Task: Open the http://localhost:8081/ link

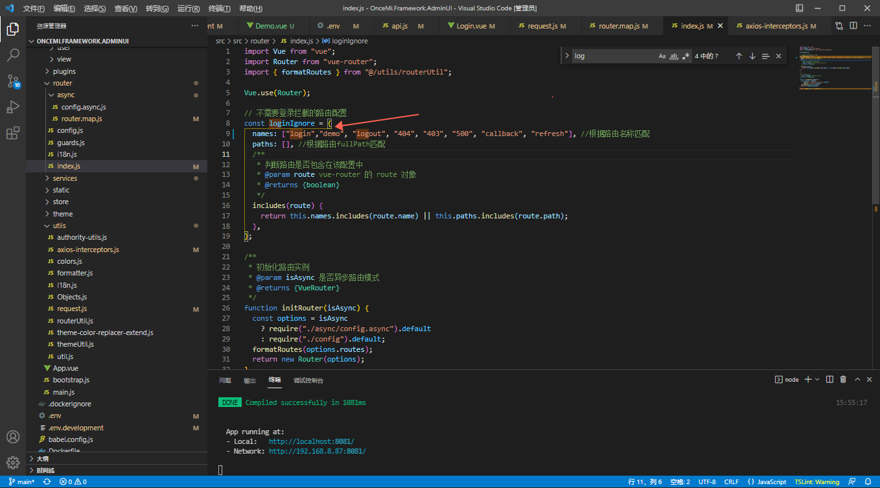Action: (x=312, y=441)
